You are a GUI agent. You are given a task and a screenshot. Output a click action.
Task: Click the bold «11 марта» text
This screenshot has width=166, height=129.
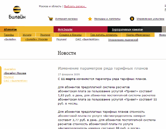68,79
